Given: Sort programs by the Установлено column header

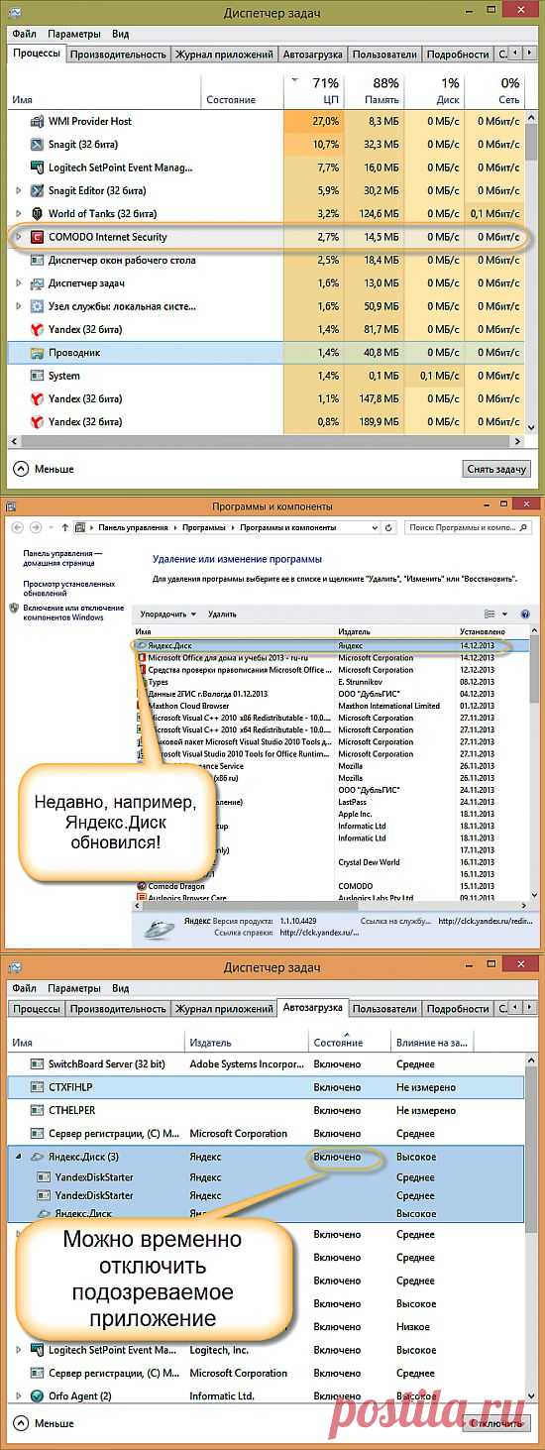Looking at the screenshot, I should coord(483,631).
